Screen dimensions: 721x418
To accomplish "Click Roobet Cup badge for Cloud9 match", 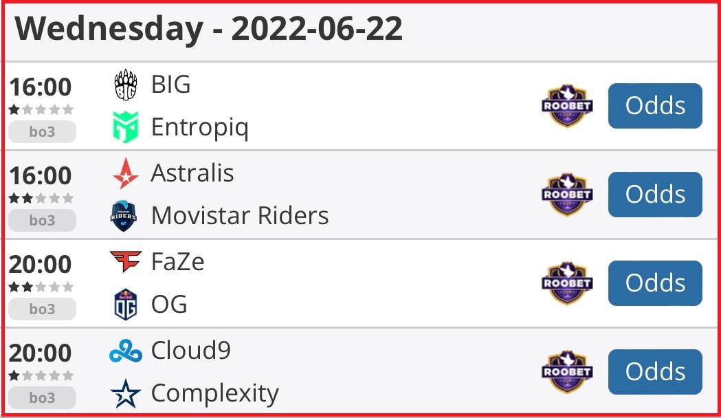I will [567, 371].
